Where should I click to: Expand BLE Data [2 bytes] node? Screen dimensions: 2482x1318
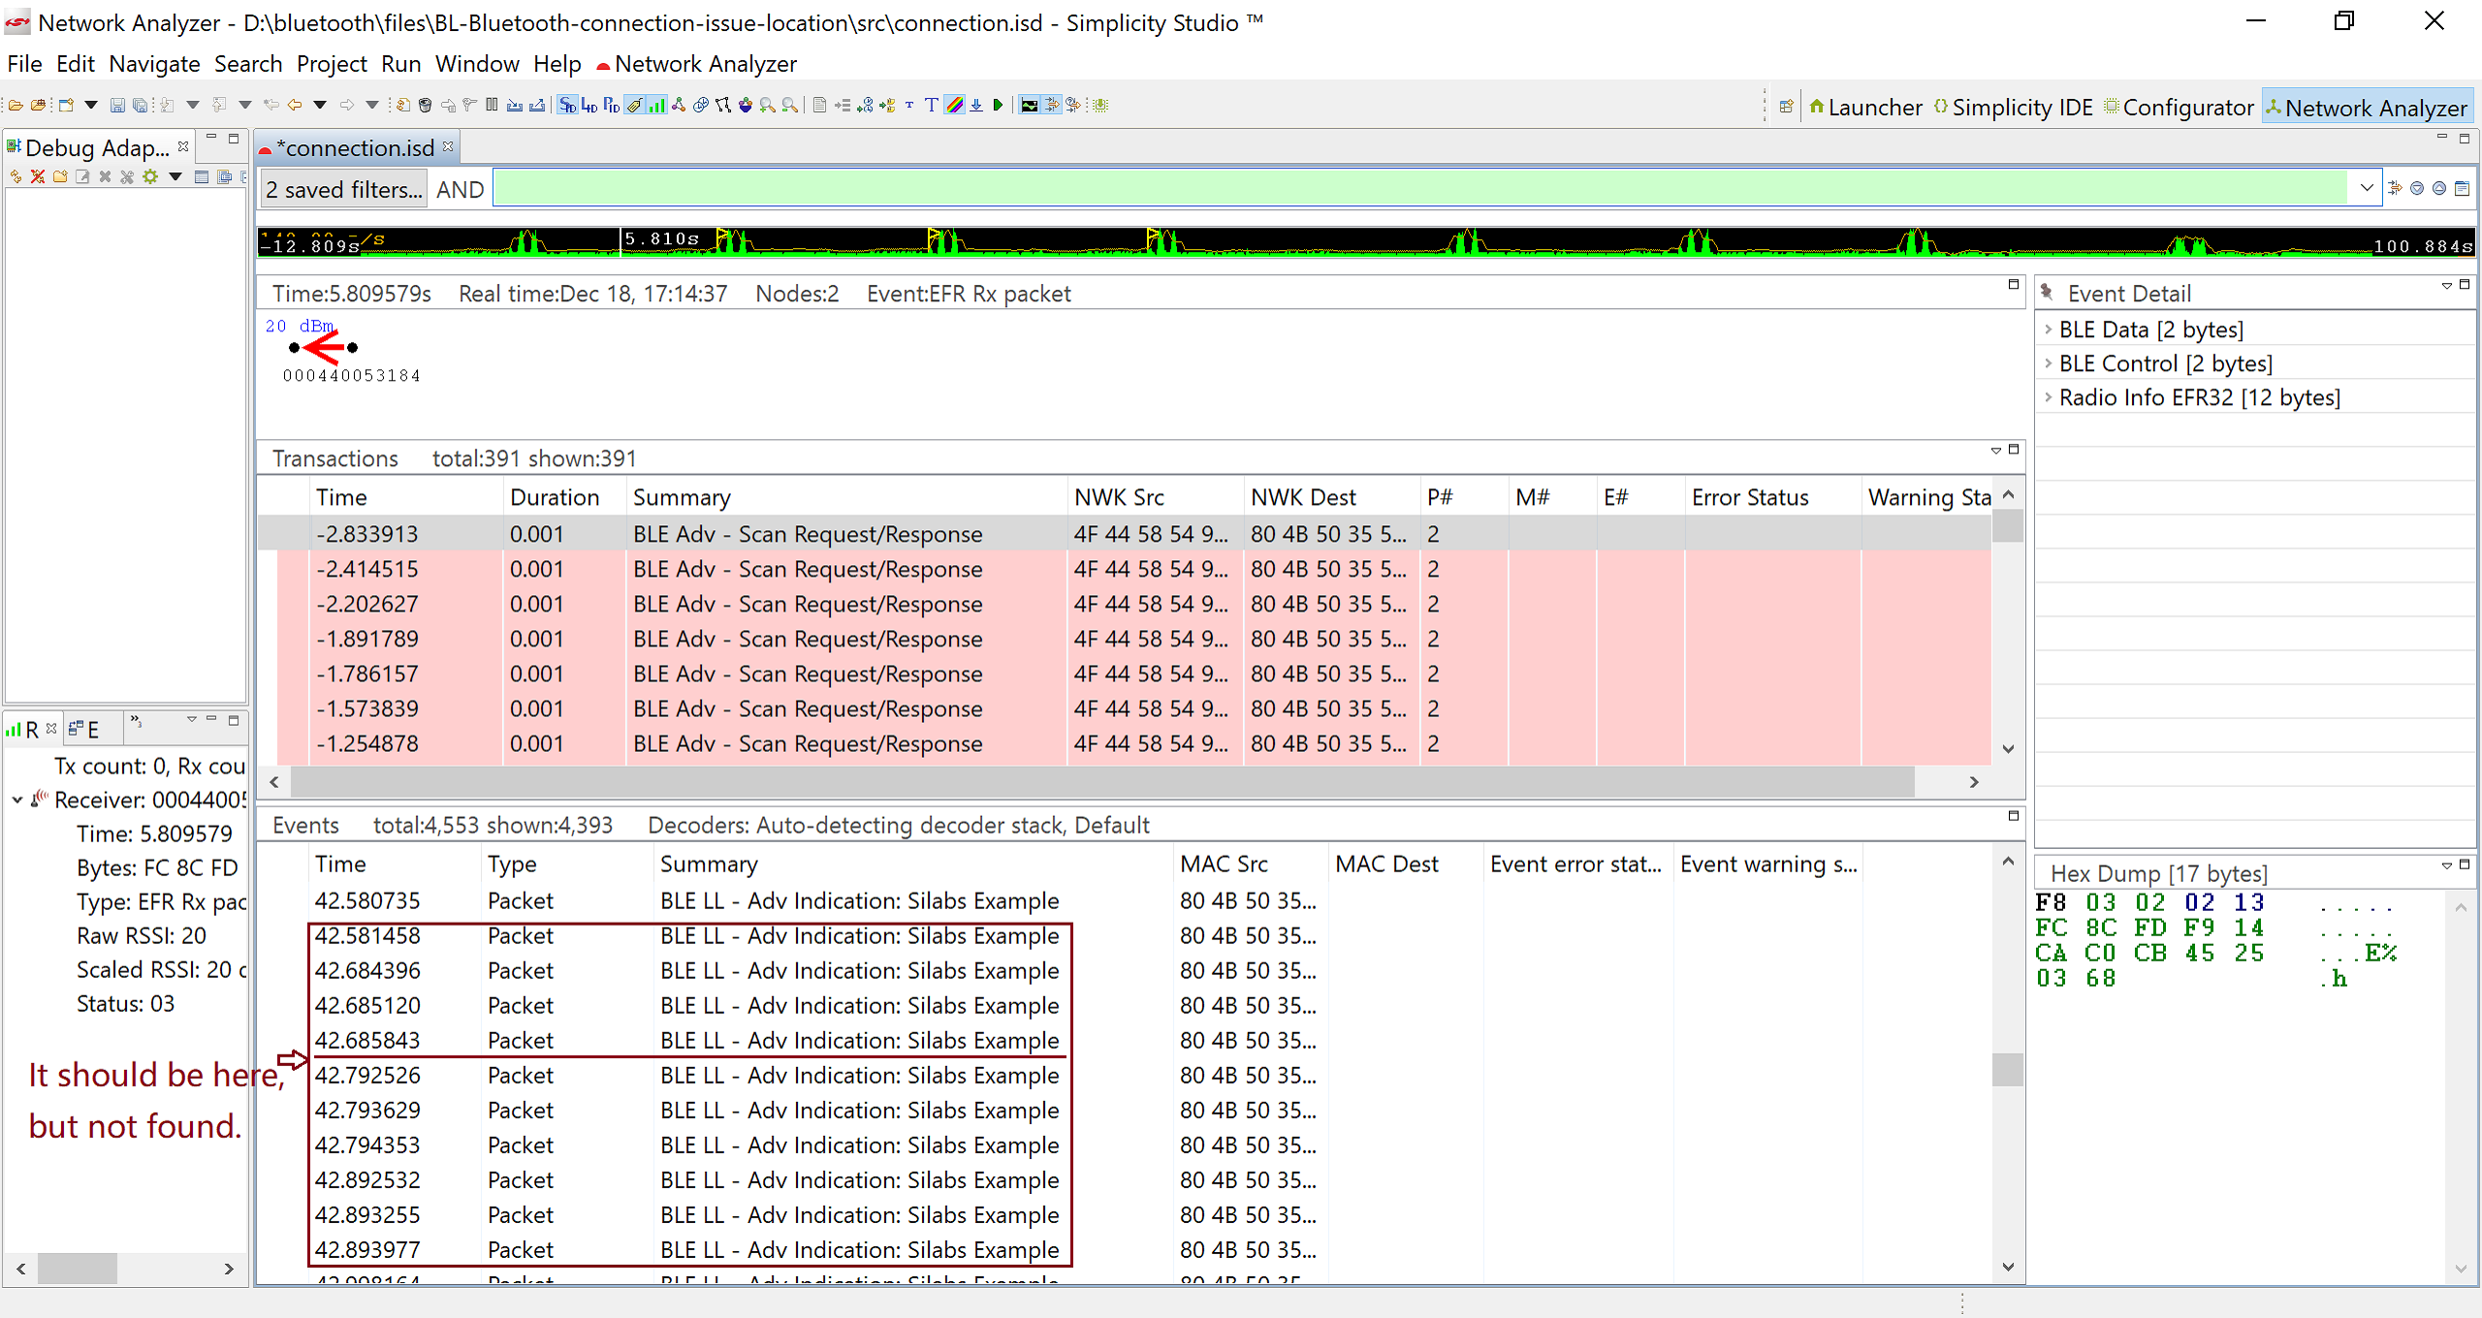2048,329
